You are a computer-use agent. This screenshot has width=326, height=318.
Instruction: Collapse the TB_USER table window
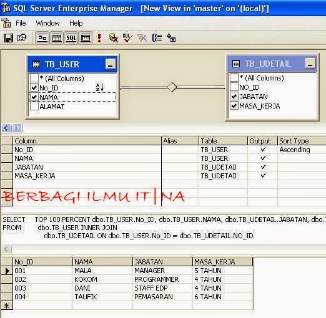pos(111,64)
